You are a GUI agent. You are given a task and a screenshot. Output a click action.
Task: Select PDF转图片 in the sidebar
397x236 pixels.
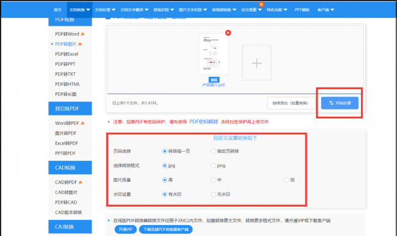(x=65, y=44)
